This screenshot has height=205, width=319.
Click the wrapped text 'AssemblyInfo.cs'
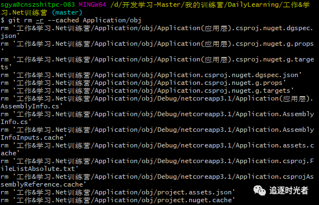tap(31, 106)
